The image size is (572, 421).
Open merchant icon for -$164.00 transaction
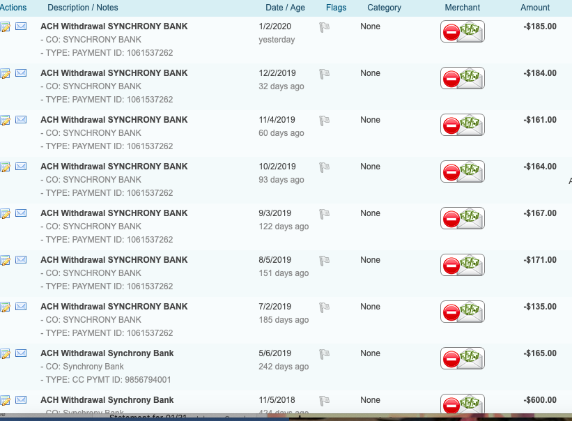point(462,171)
